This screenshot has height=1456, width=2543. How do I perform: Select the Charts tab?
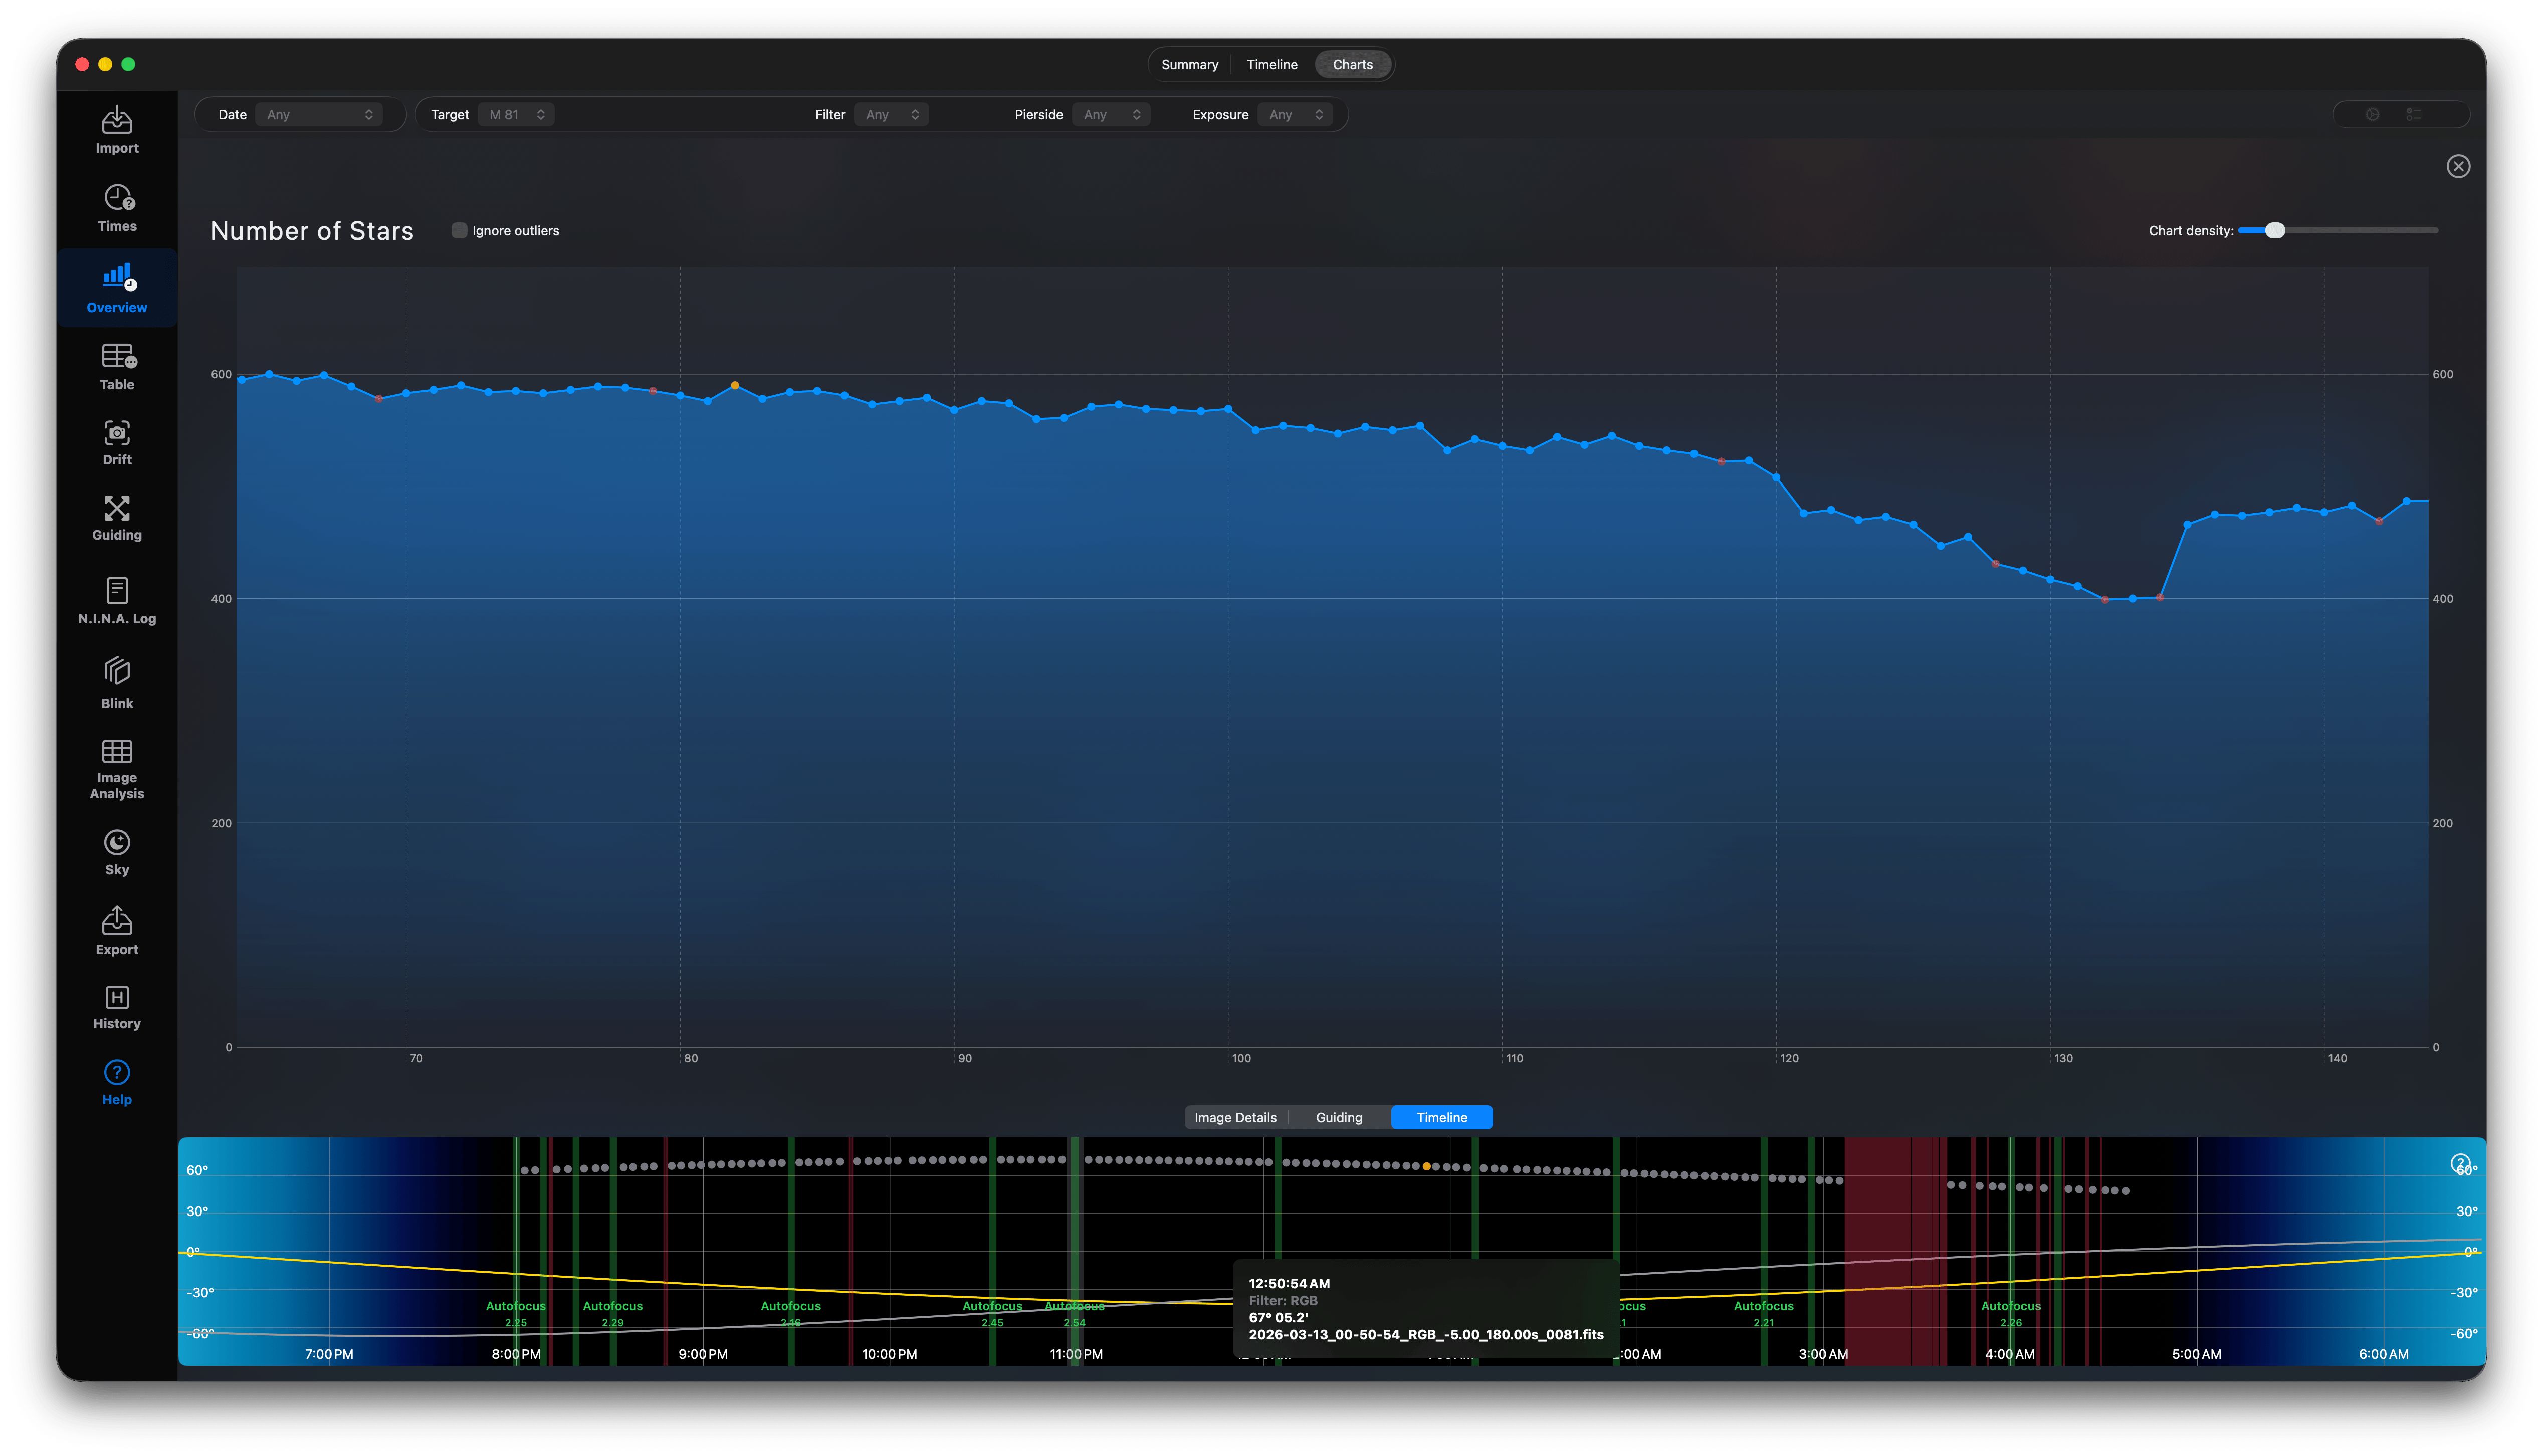[x=1352, y=64]
